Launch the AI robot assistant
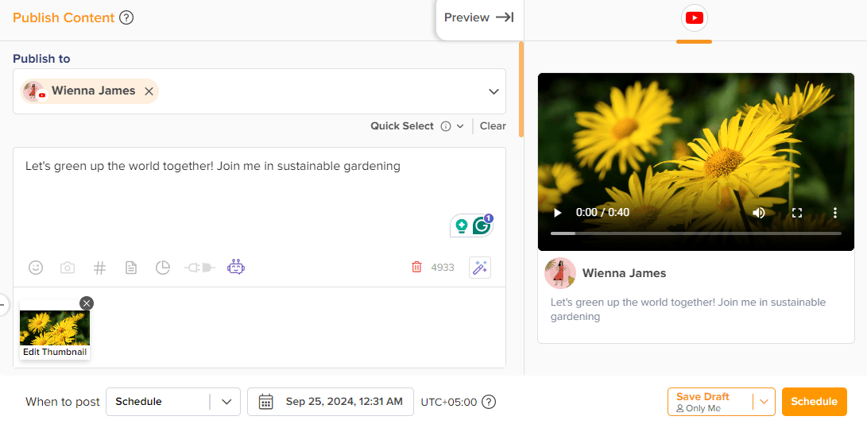The height and width of the screenshot is (424, 867). 236,268
